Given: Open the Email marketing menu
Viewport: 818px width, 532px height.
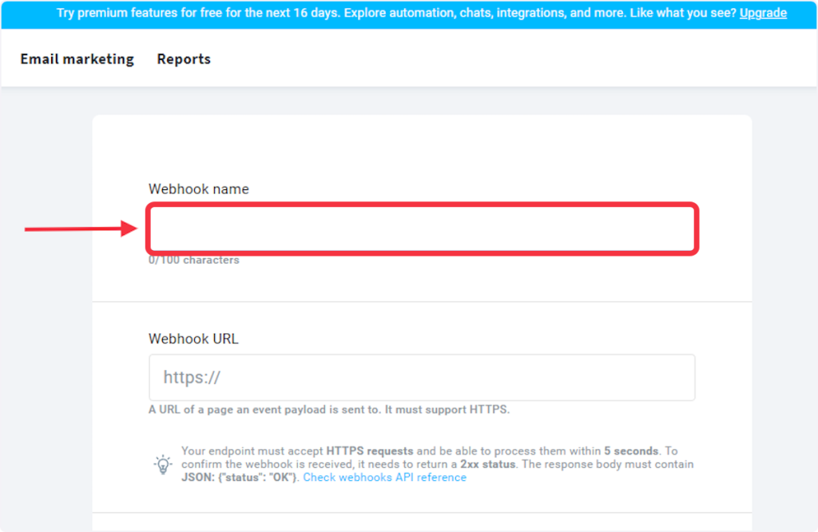Looking at the screenshot, I should click(x=77, y=59).
